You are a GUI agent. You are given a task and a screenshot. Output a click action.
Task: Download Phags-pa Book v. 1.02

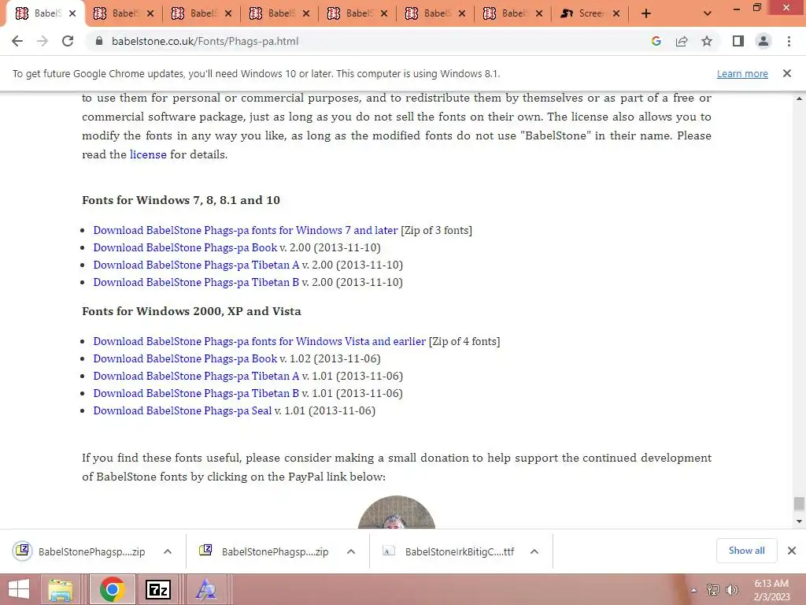click(185, 358)
